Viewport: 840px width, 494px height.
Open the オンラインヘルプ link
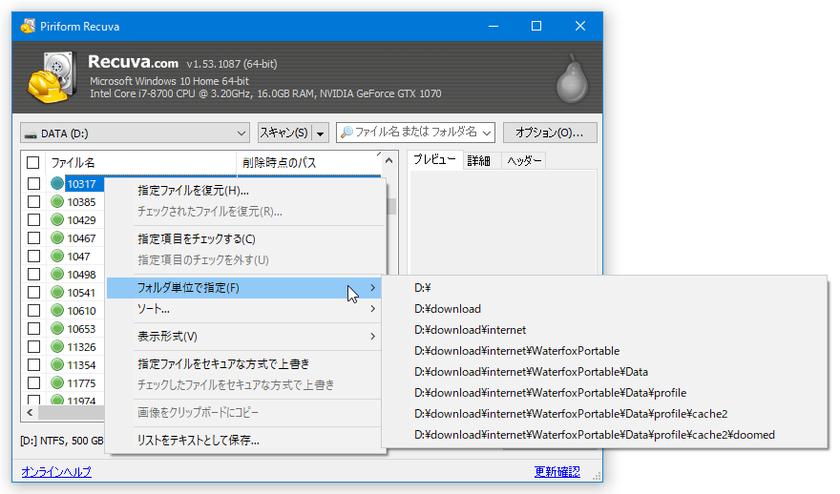56,471
